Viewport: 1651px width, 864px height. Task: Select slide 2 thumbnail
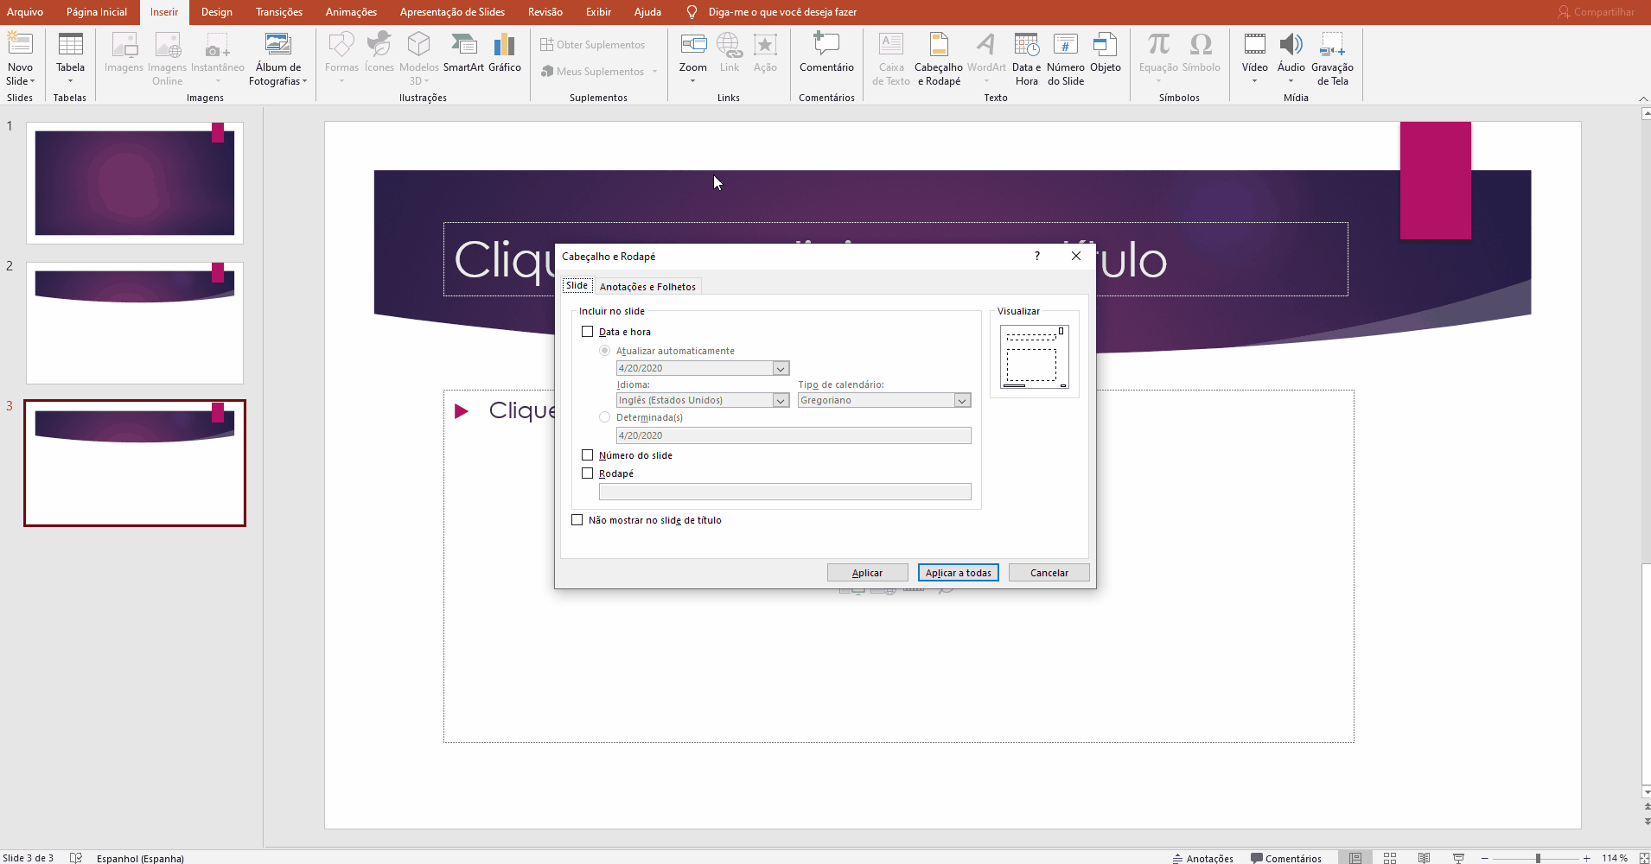(135, 323)
